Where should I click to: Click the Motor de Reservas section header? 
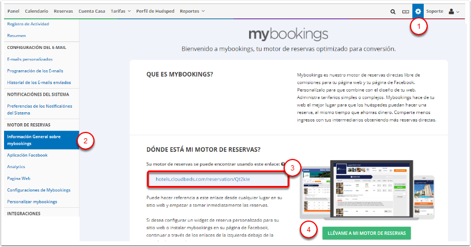click(x=29, y=125)
